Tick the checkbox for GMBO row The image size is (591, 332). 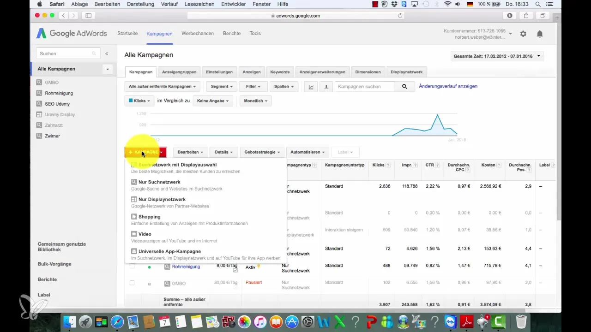(x=132, y=283)
